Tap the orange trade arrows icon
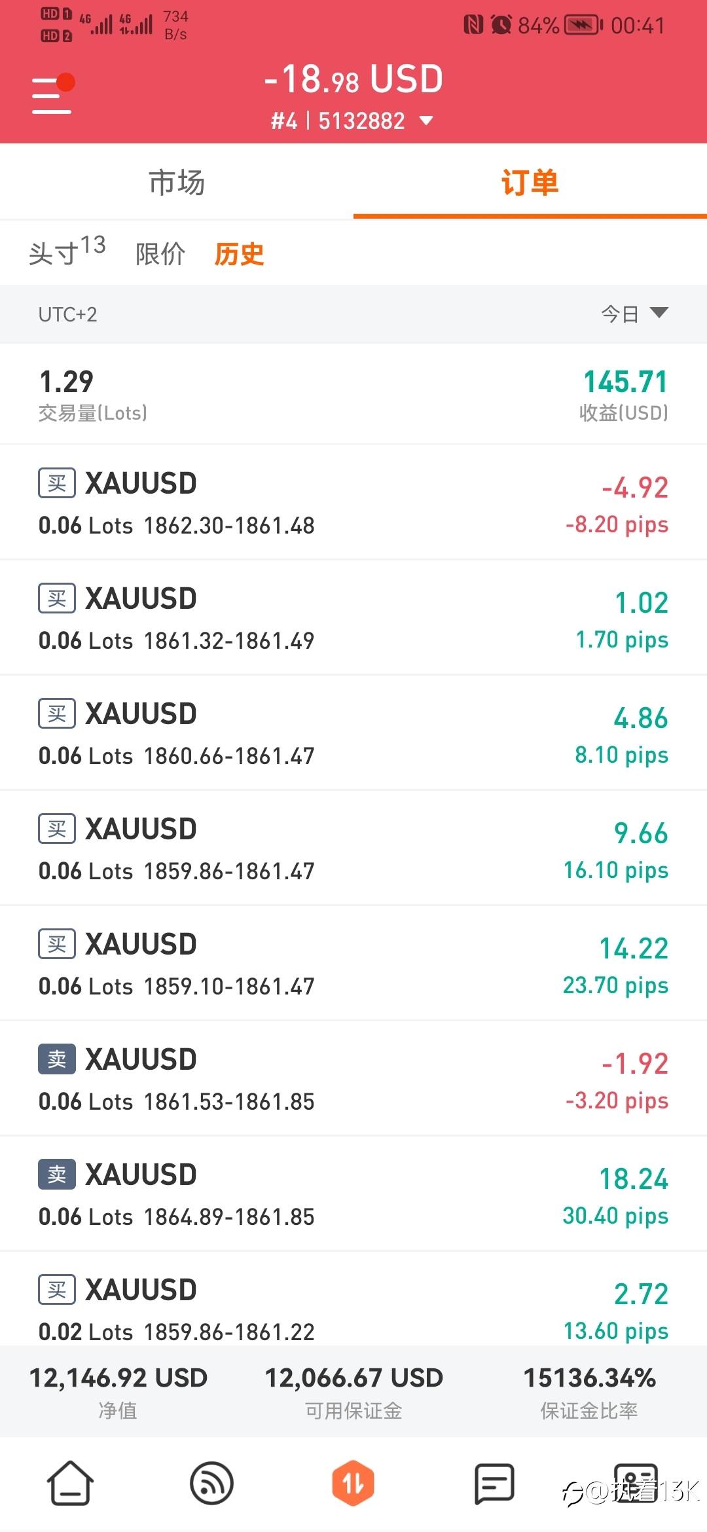 pyautogui.click(x=353, y=1482)
